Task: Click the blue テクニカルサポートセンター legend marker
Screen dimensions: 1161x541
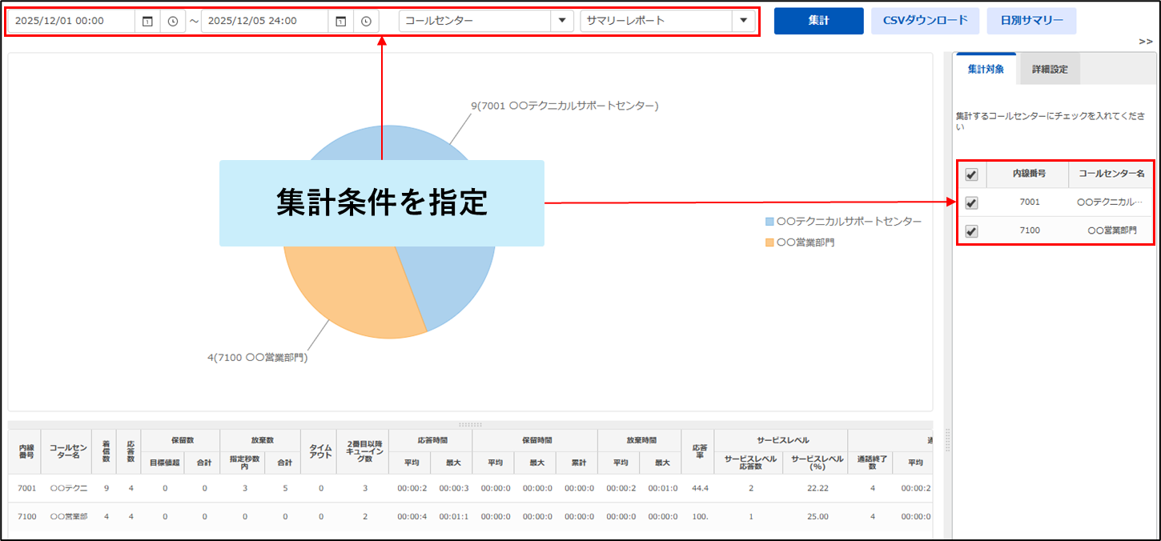Action: [x=770, y=221]
